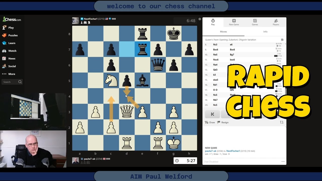This screenshot has height=181, width=322.
Task: Select move 8... e6
Action: click(x=231, y=44)
